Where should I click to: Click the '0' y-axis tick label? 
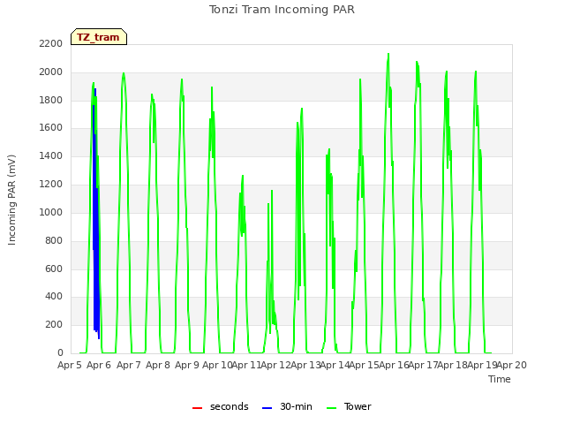point(60,353)
